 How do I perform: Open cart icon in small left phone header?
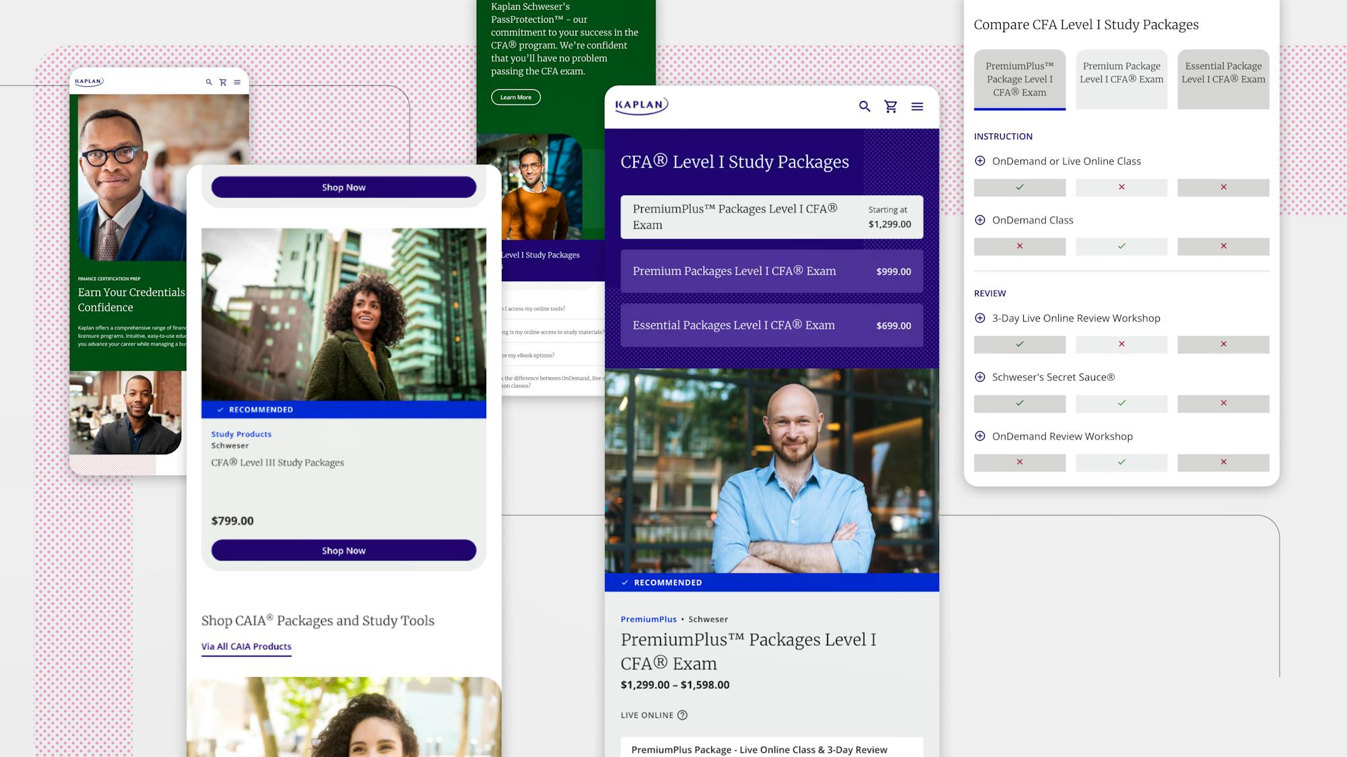click(223, 82)
